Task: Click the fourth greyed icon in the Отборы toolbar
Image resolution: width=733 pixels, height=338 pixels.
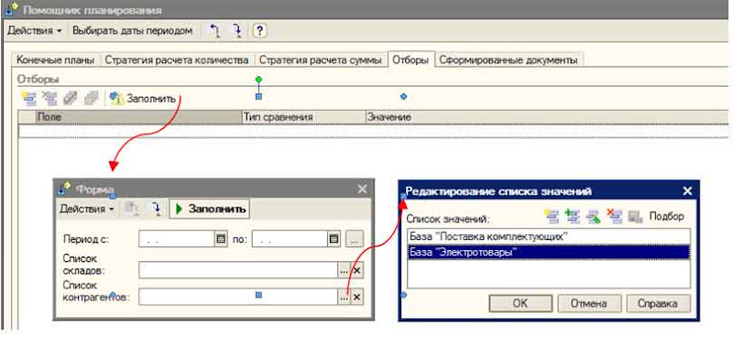Action: (91, 98)
